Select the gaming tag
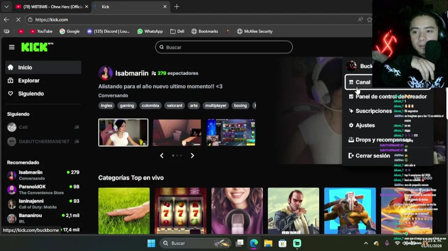The width and height of the screenshot is (448, 251). (127, 106)
